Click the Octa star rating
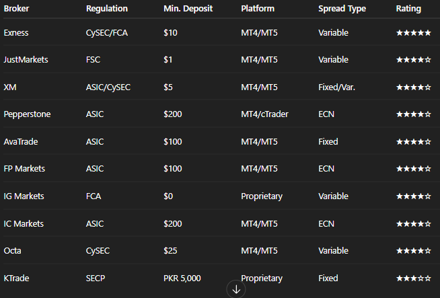440x298 pixels. tap(413, 251)
